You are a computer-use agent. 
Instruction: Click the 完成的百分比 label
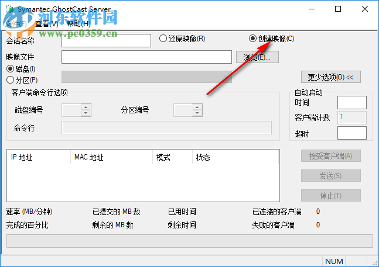[x=27, y=225]
